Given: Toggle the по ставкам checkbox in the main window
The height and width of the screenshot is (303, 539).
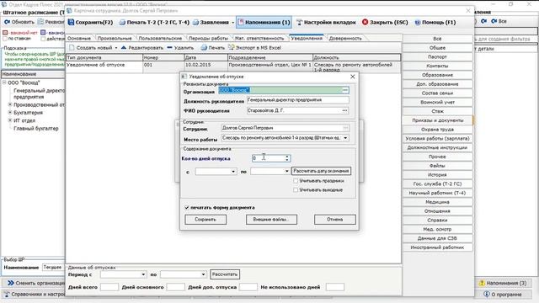Looking at the screenshot, I should coord(5,39).
